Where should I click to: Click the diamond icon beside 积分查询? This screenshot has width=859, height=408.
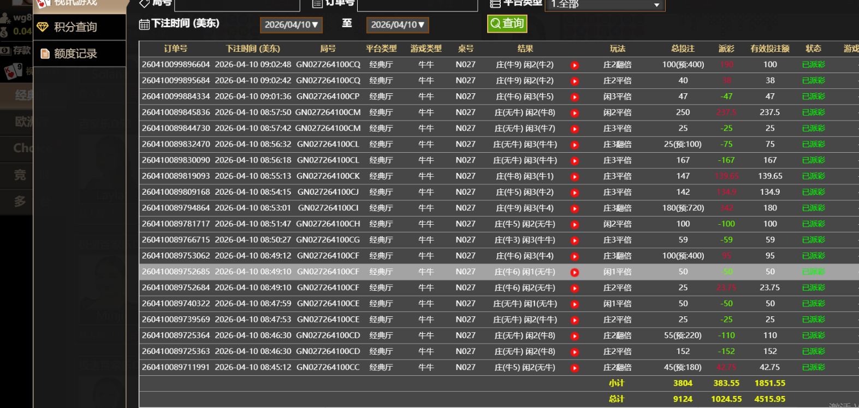pyautogui.click(x=43, y=27)
